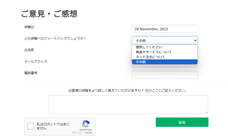The height and width of the screenshot is (140, 228).
Task: Click the 電話番号 label text
Action: pos(31,73)
